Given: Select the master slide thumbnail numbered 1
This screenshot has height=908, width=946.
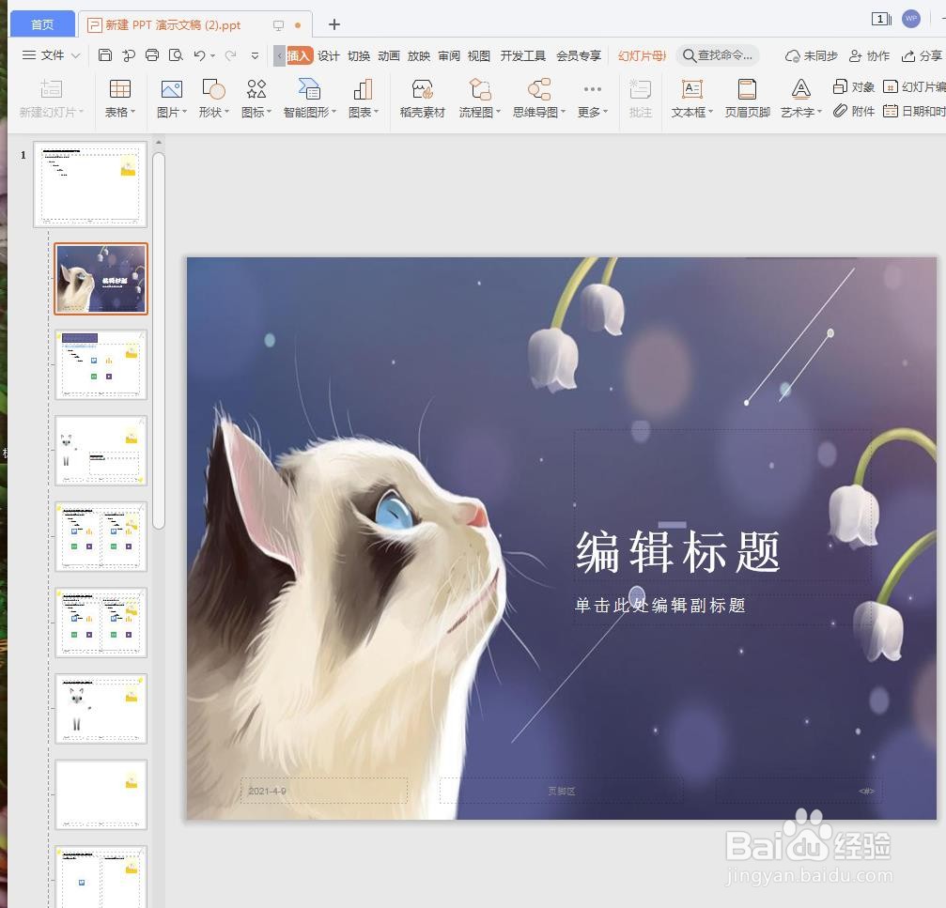Looking at the screenshot, I should tap(90, 184).
